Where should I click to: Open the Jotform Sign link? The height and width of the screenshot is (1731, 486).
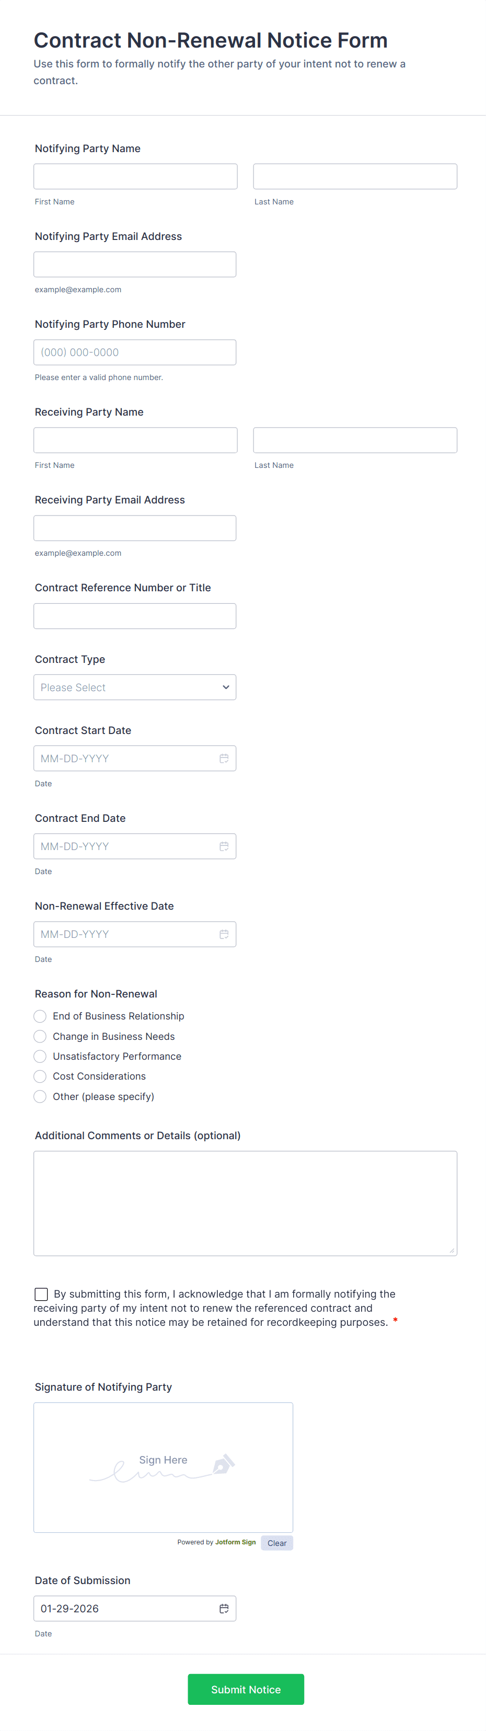(x=235, y=1542)
